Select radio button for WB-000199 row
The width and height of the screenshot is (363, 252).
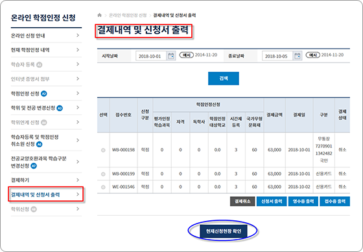pos(103,174)
